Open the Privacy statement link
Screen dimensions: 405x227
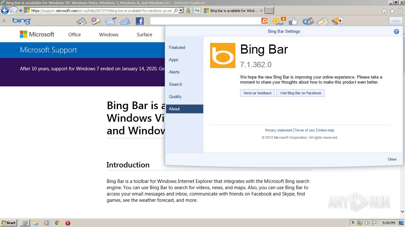coord(279,130)
